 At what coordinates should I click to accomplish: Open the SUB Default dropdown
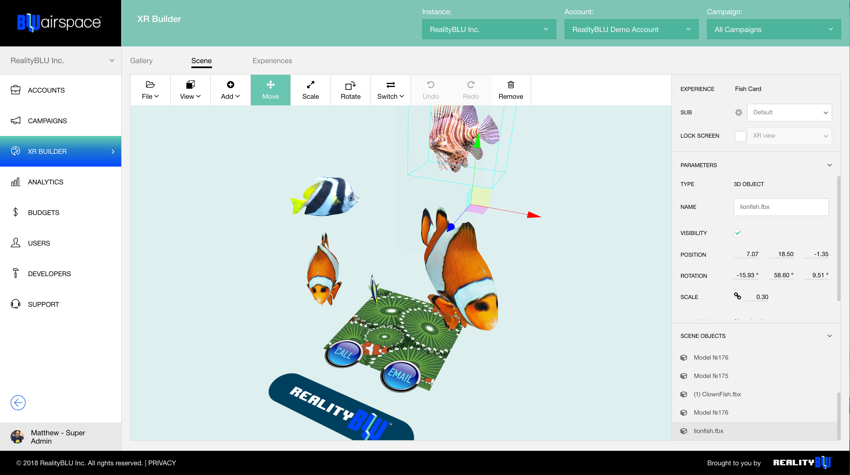point(789,112)
